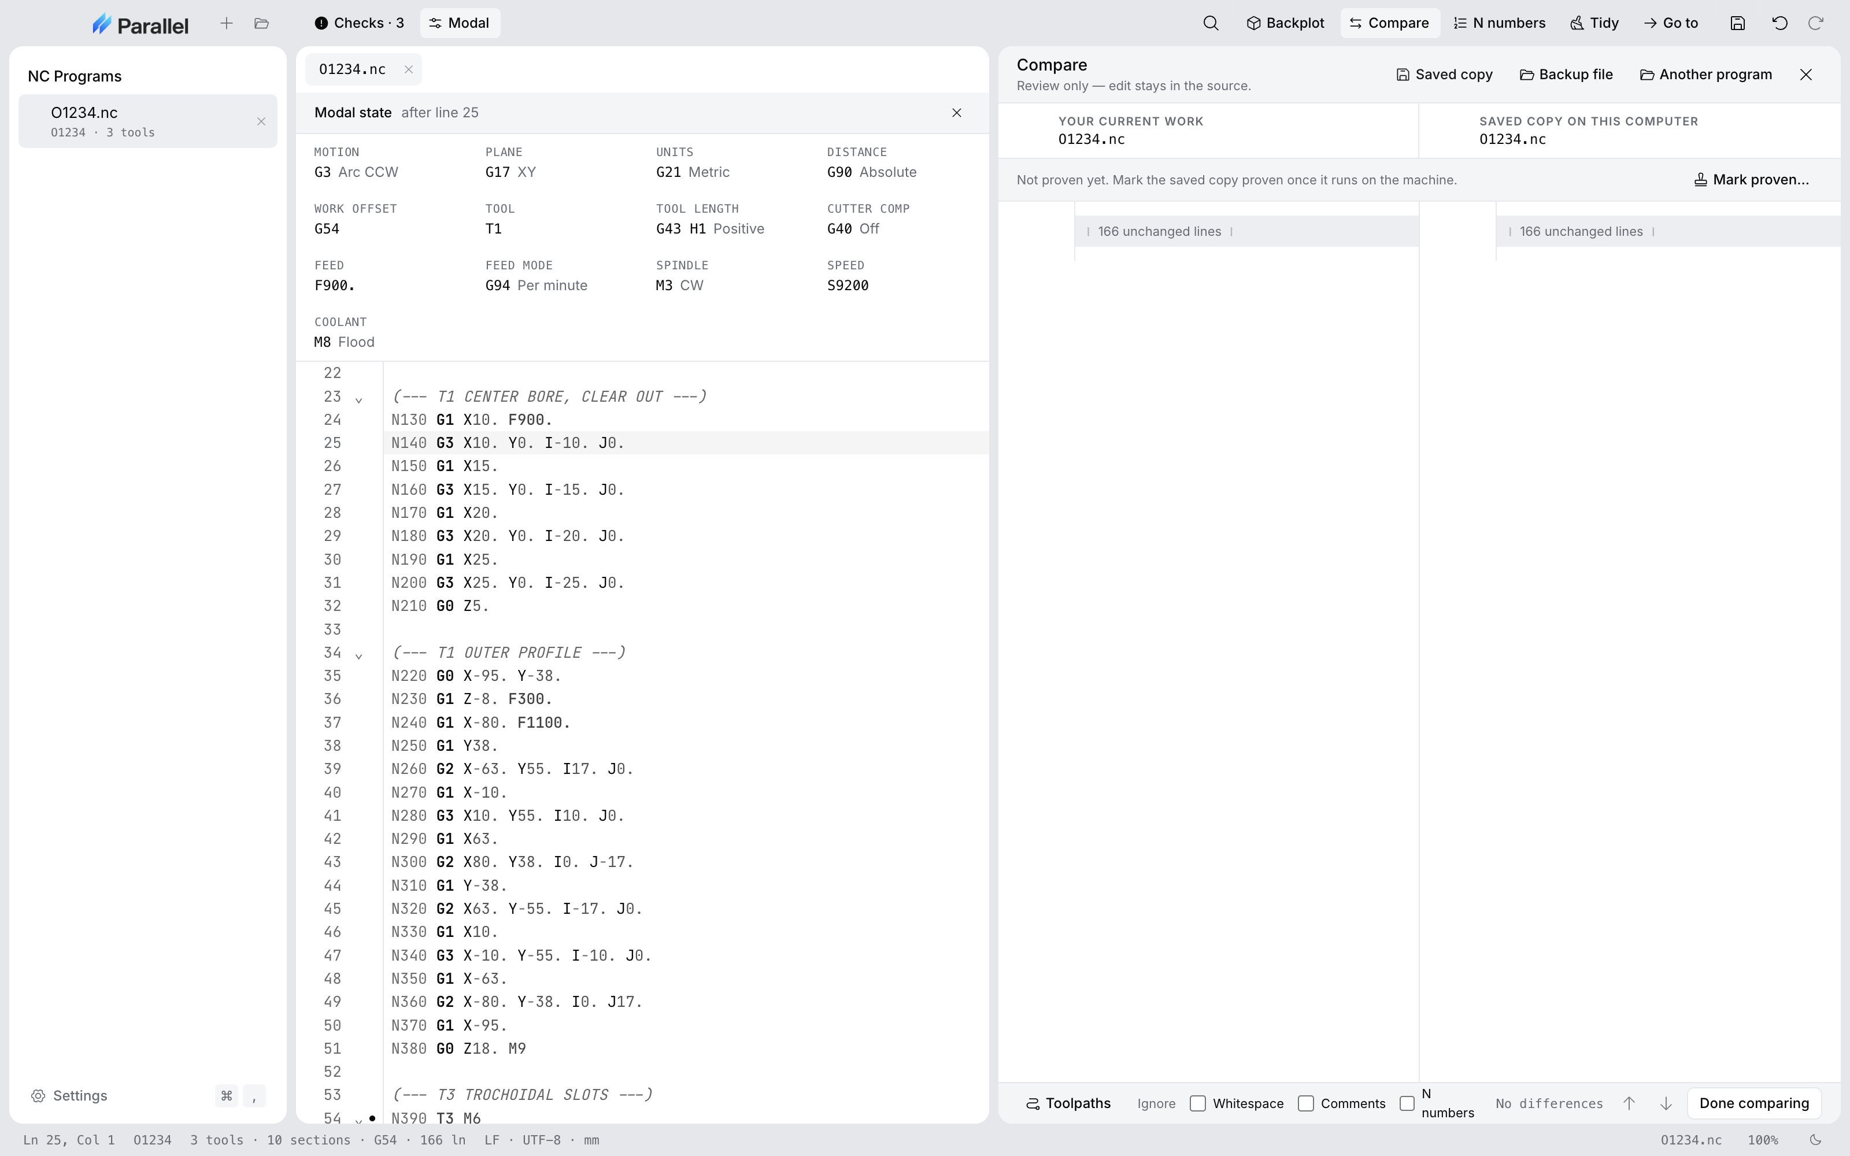Expand 166 unchanged lines in current work

pos(1246,231)
